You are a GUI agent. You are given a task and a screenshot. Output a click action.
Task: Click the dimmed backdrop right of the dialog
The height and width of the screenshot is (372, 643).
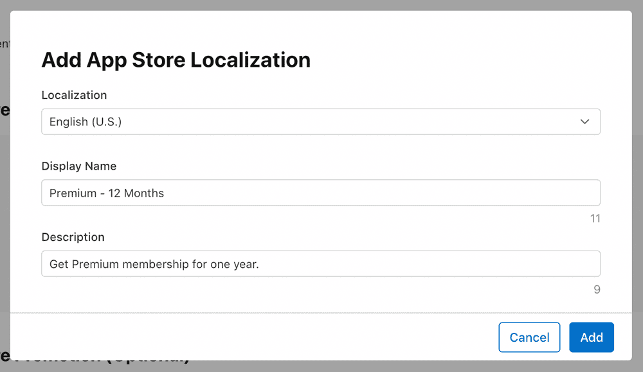point(637,193)
